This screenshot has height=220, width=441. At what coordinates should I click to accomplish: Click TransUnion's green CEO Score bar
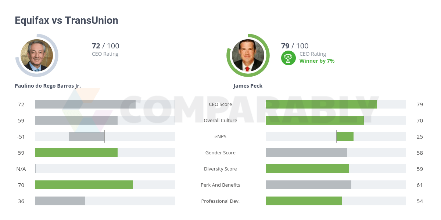click(x=321, y=104)
